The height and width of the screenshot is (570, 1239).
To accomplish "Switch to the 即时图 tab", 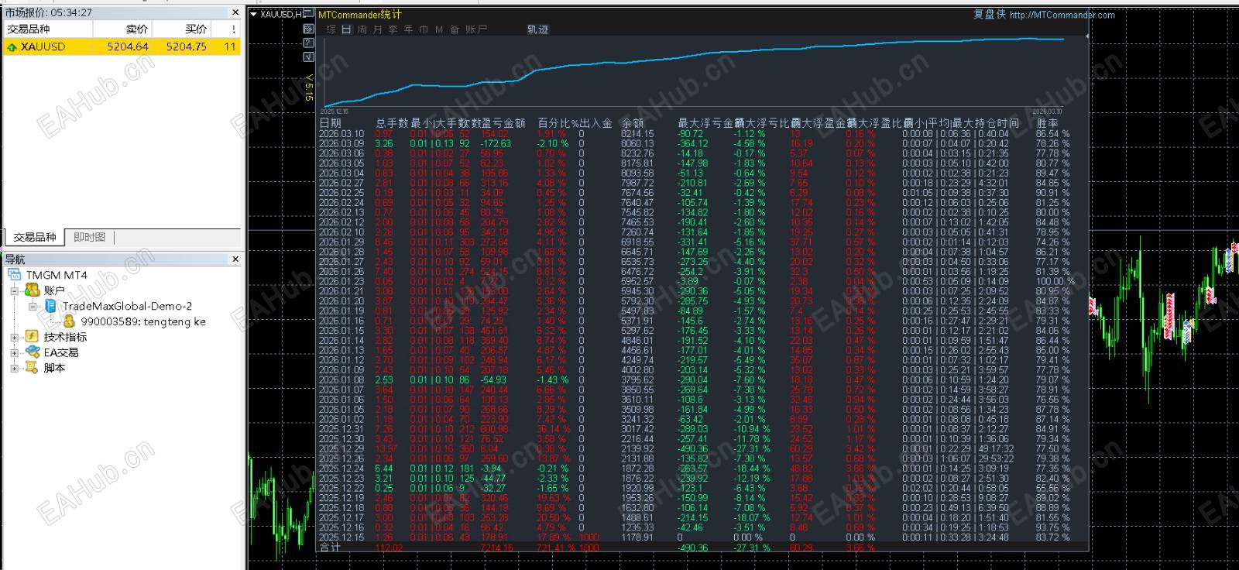I will 90,237.
